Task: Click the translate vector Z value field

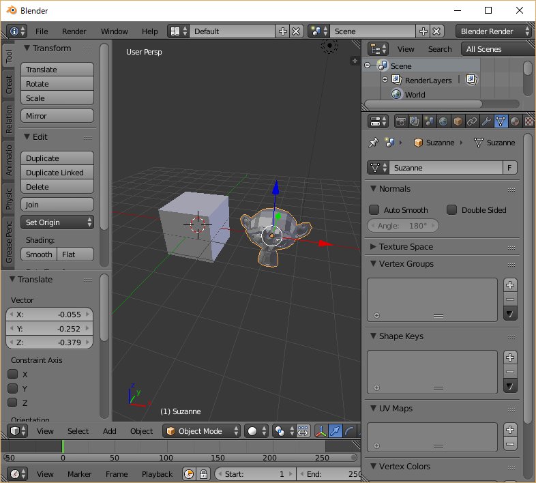Action: (x=49, y=342)
